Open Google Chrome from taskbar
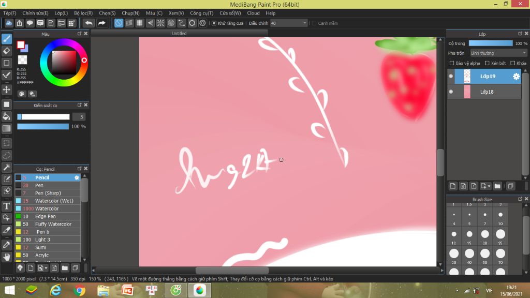530x298 pixels. coord(79,290)
